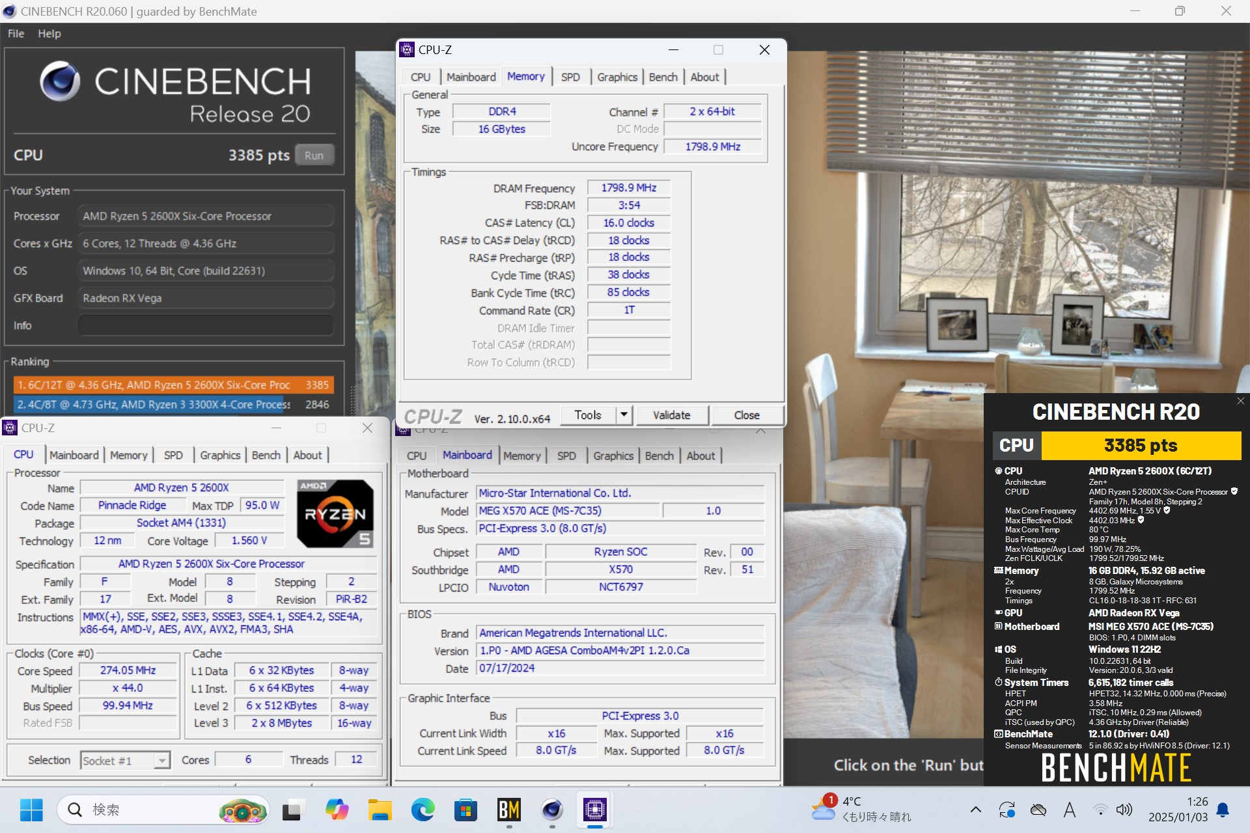Click IME input mode indicator A

pos(1069,810)
